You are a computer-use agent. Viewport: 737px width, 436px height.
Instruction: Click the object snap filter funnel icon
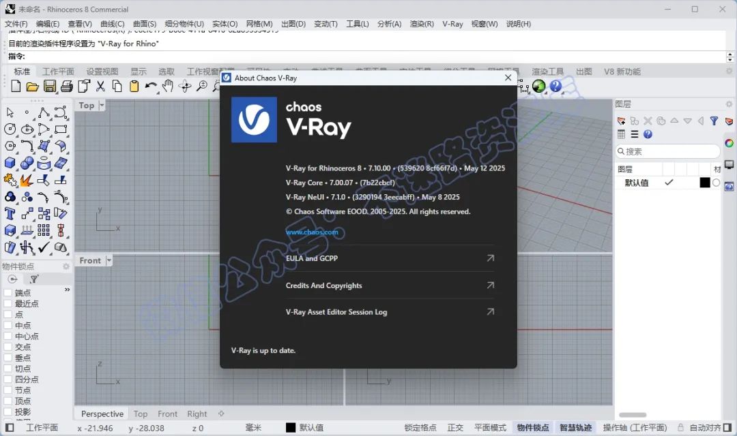34,279
